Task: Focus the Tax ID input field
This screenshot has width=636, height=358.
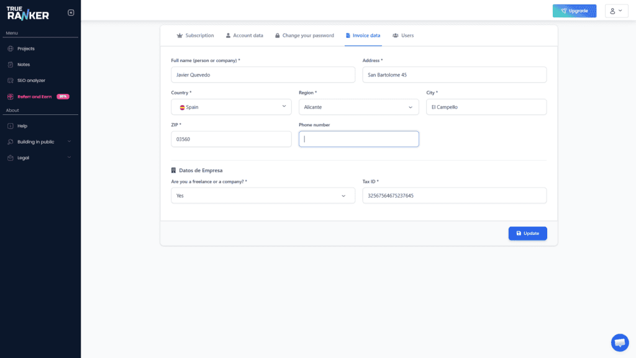Action: click(x=454, y=196)
